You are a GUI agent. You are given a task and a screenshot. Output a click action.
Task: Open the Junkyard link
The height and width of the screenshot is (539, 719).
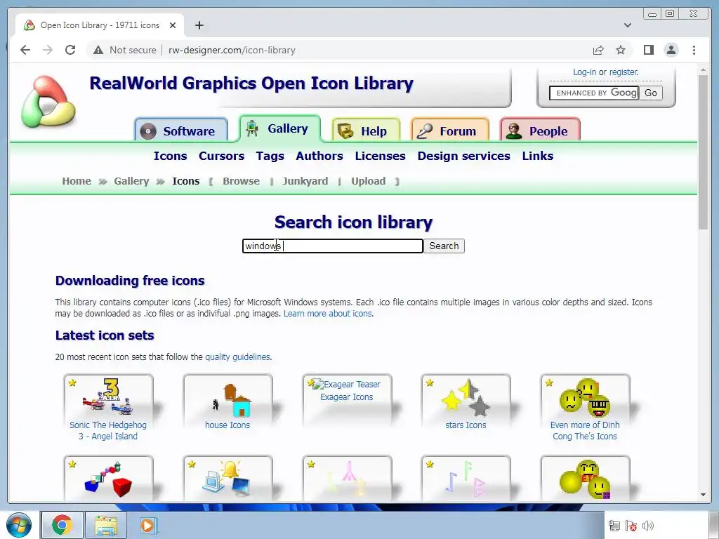tap(305, 181)
